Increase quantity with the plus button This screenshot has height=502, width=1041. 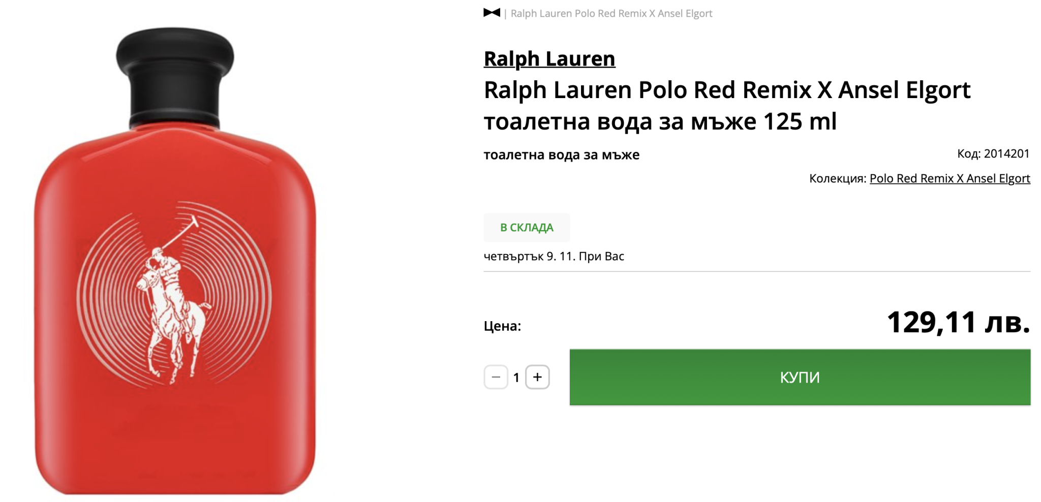[x=537, y=377]
